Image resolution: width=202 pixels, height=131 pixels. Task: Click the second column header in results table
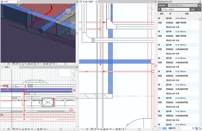pos(170,14)
